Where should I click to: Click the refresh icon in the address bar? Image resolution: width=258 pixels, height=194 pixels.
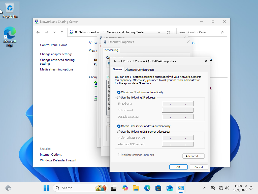pyautogui.click(x=168, y=32)
